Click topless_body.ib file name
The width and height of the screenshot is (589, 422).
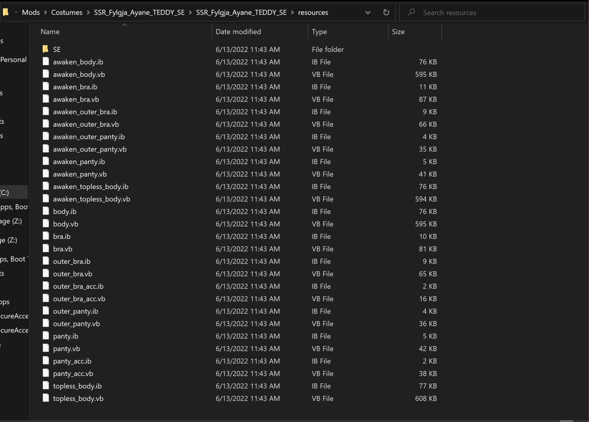click(x=77, y=386)
